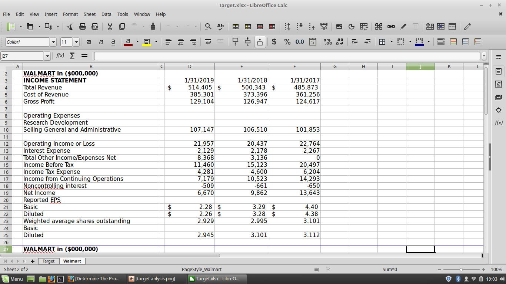The image size is (506, 284).
Task: Format as Currency dollar icon
Action: 274,42
